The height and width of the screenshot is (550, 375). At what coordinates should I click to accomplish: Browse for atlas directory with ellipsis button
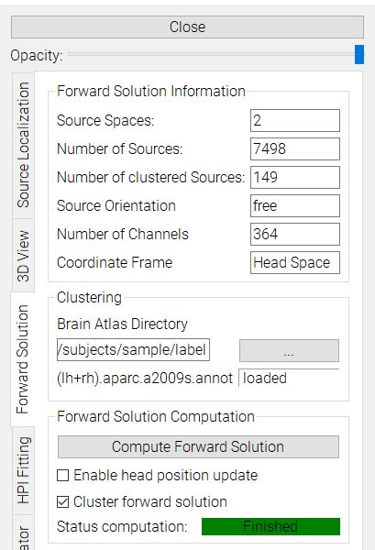tap(289, 350)
